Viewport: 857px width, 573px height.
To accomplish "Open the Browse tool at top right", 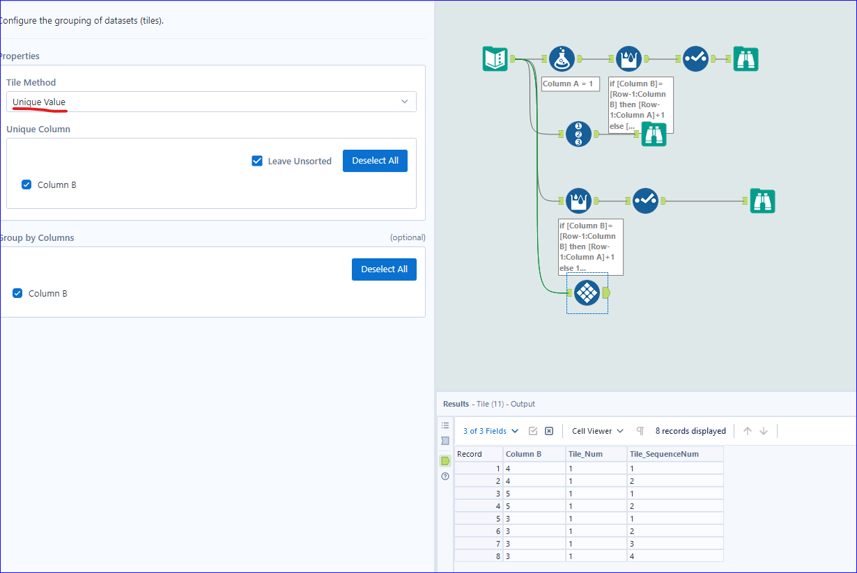I will (746, 58).
